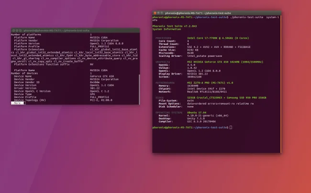The image size is (311, 193).
Task: Minimize the OpenCL info terminal window
Action: [17, 31]
